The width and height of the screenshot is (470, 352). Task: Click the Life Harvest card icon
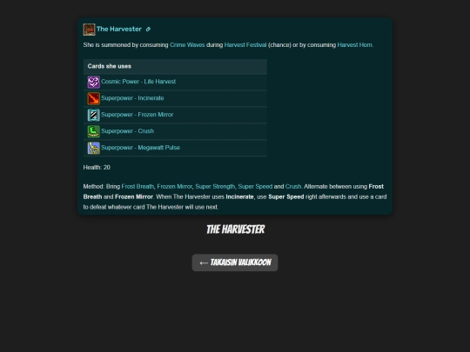93,82
